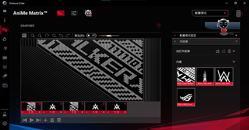Switch to the red display effect tab

click(x=61, y=13)
